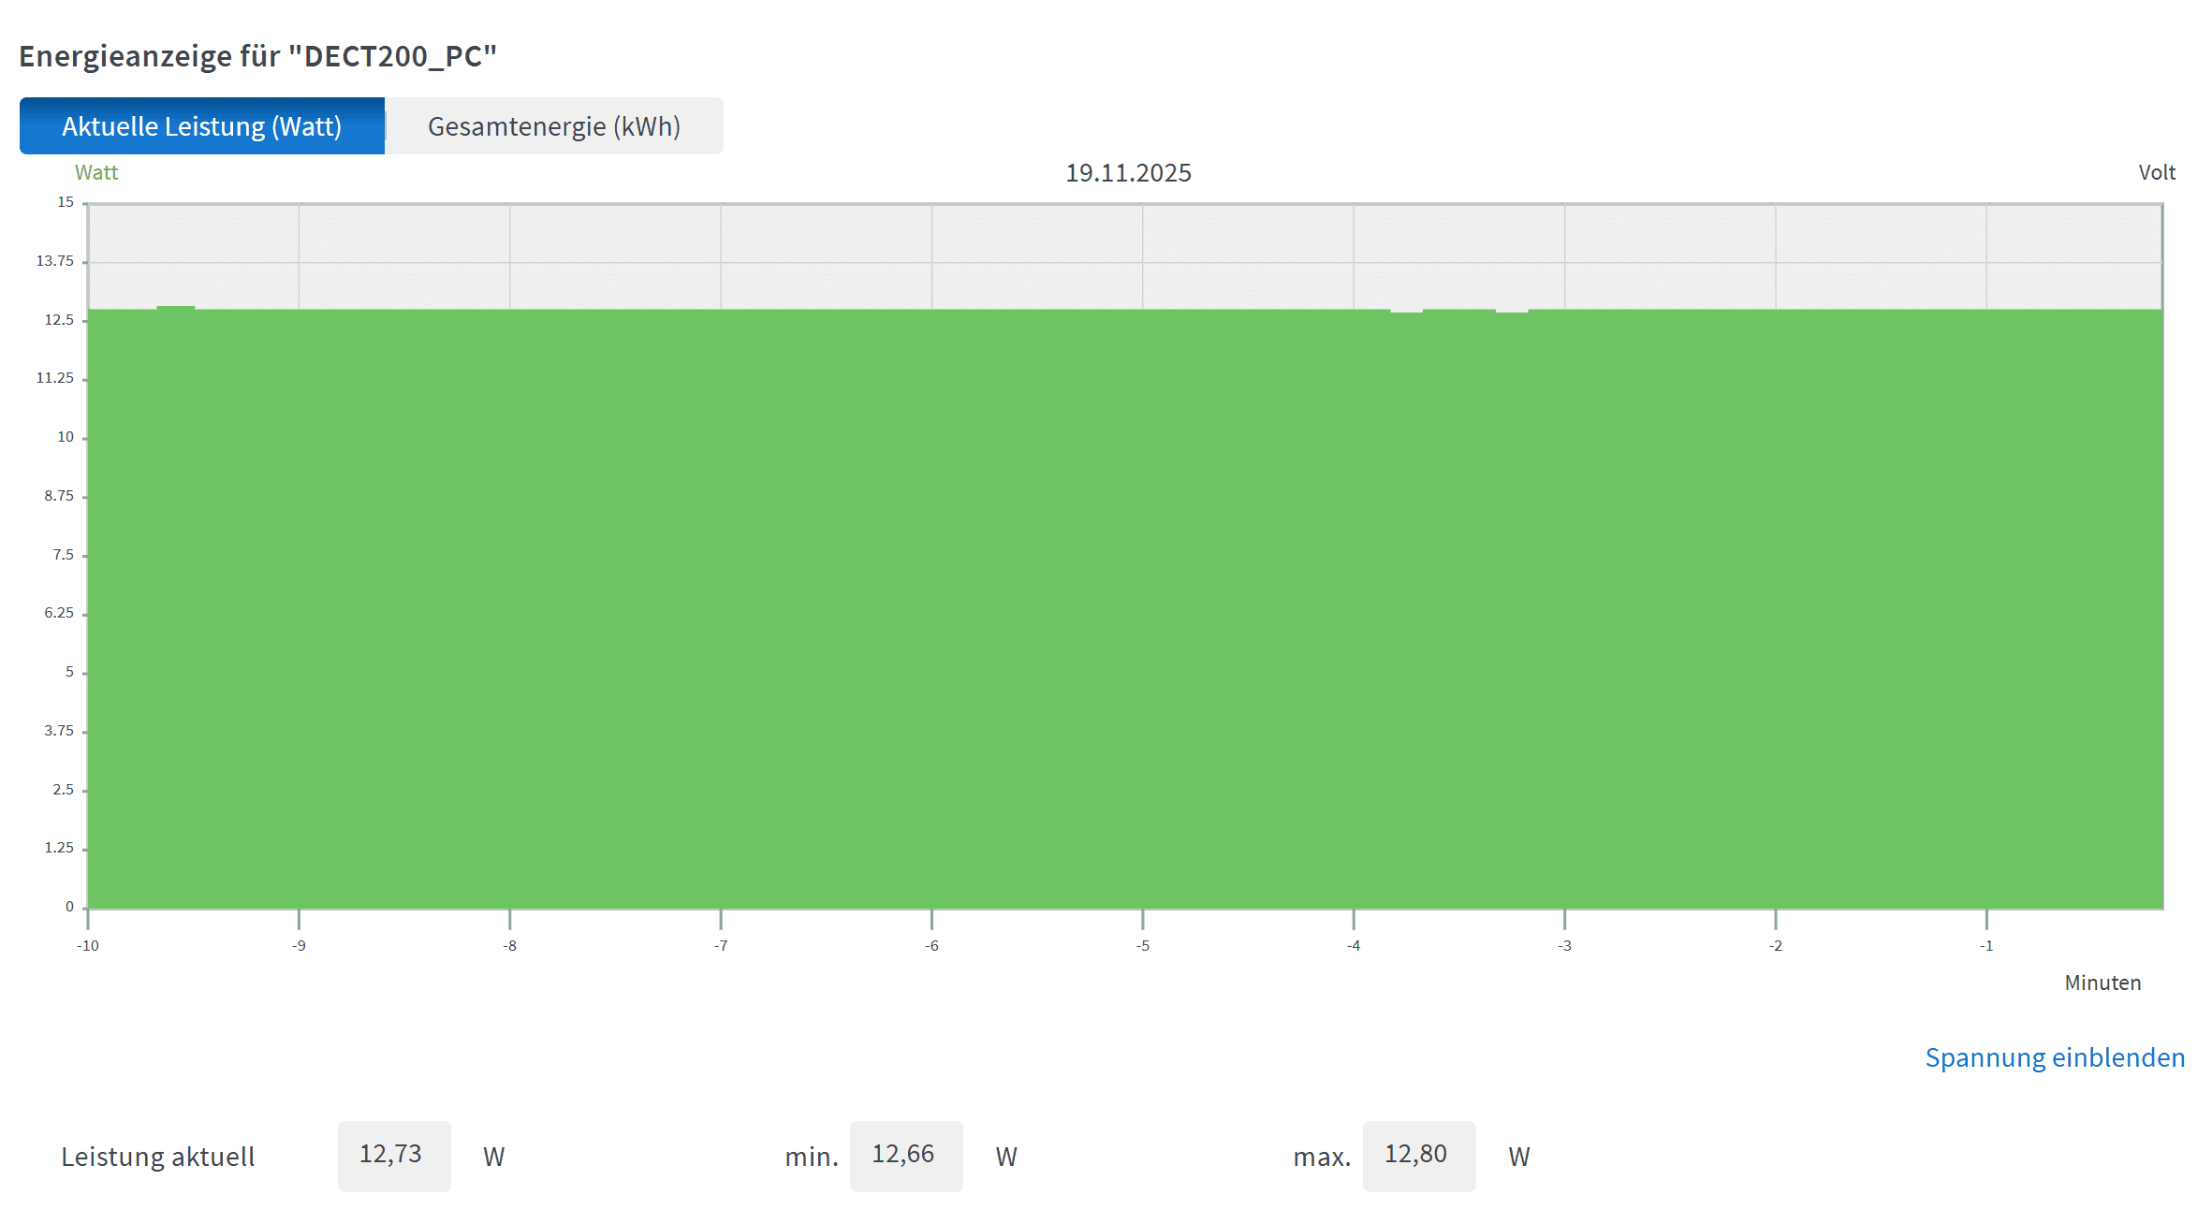Viewport: 2212px width, 1209px height.
Task: Click the 0 Watt axis label
Action: [69, 907]
